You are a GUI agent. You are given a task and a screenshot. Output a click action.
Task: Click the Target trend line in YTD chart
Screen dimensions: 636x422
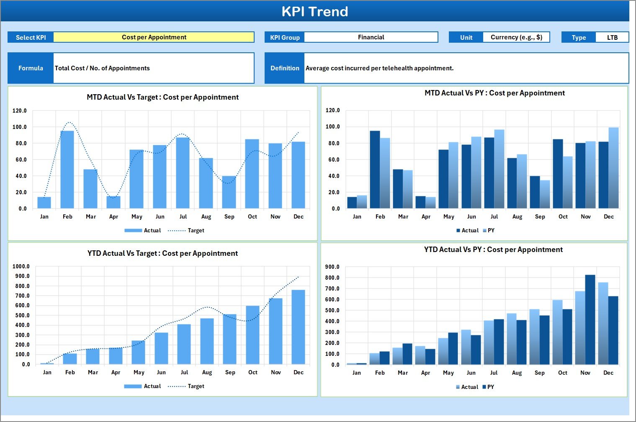(207, 308)
